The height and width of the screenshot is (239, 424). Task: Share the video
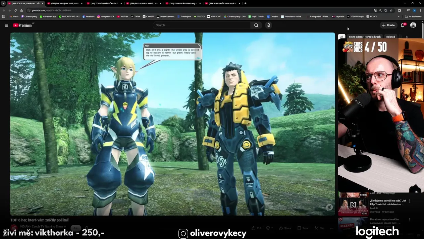tap(285, 228)
